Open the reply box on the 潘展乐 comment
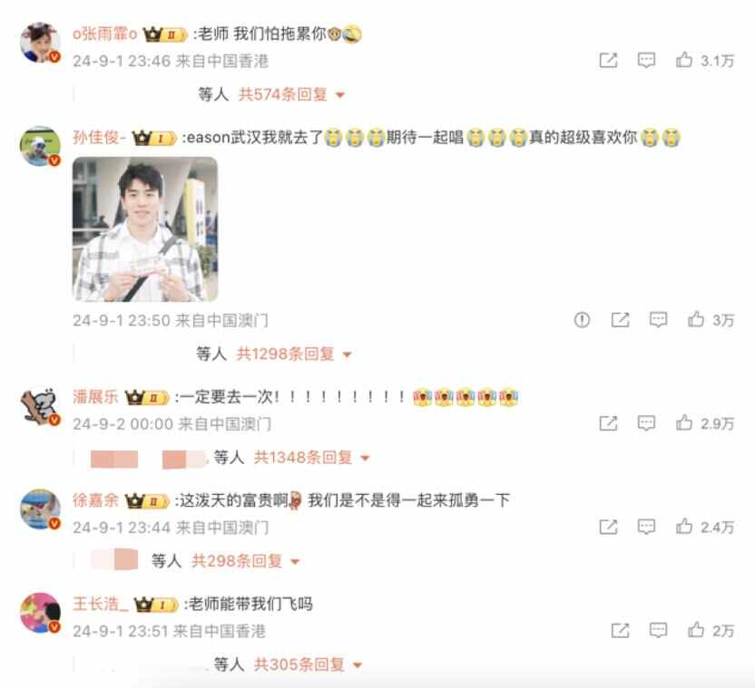 click(646, 423)
